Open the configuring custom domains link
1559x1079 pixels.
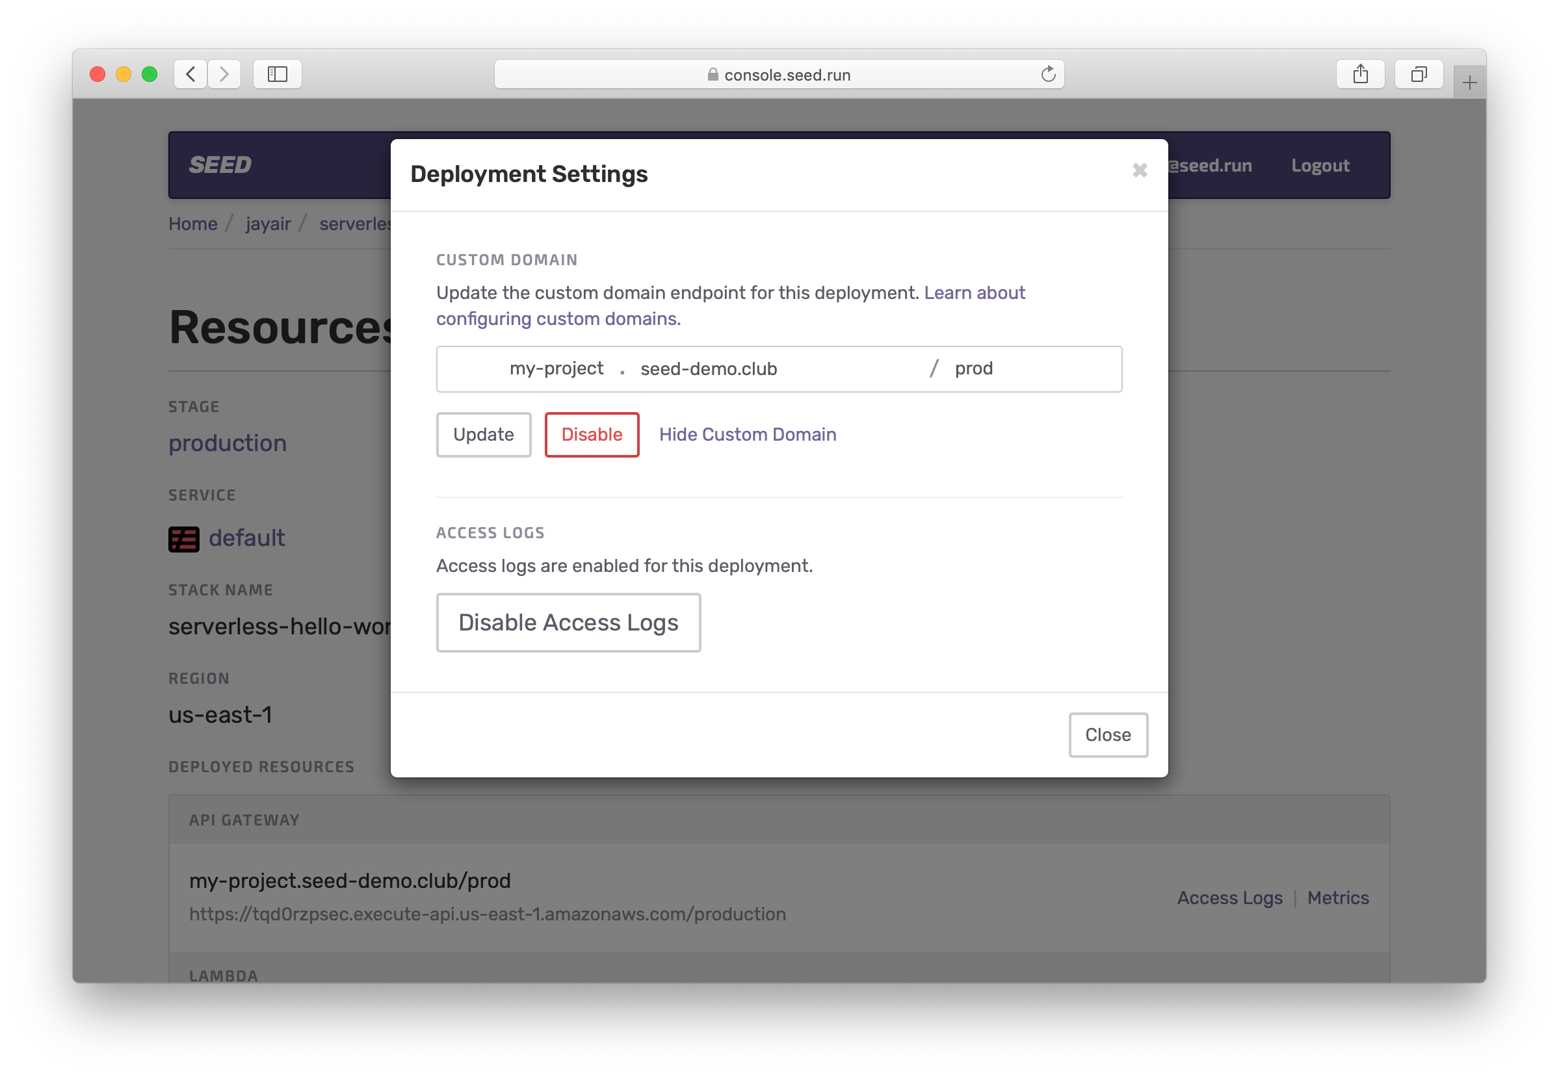[558, 319]
